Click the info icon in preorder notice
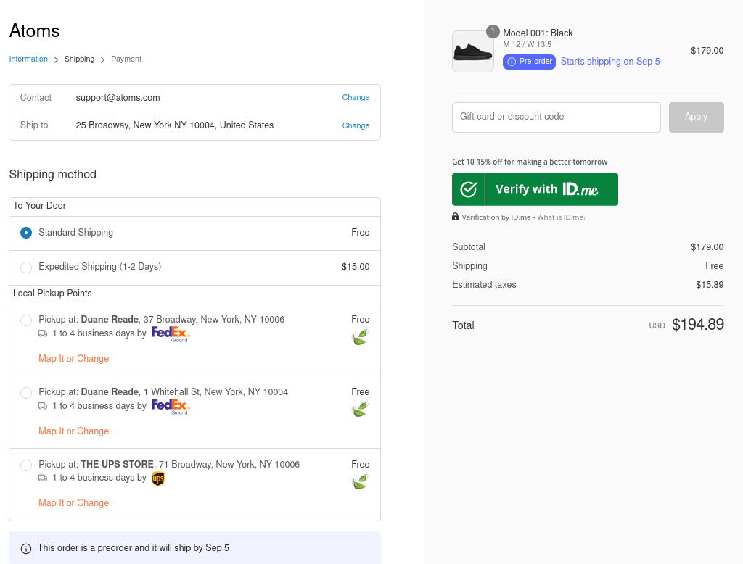Viewport: 743px width, 564px height. click(26, 548)
